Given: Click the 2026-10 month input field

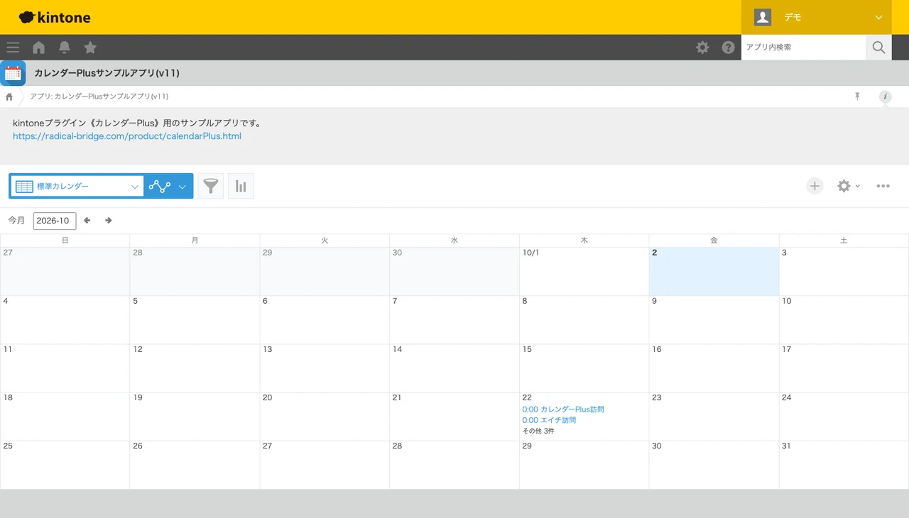Looking at the screenshot, I should click(x=55, y=221).
